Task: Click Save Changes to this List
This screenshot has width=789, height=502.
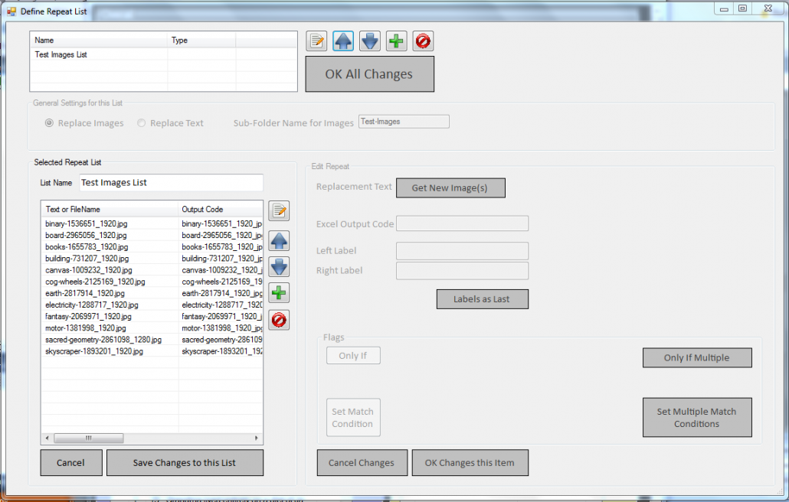Action: (185, 463)
